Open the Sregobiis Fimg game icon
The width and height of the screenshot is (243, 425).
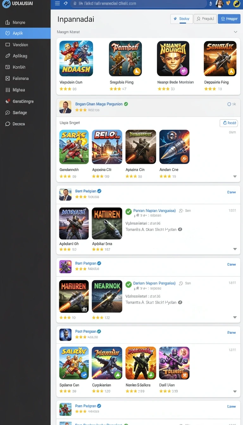coord(125,59)
